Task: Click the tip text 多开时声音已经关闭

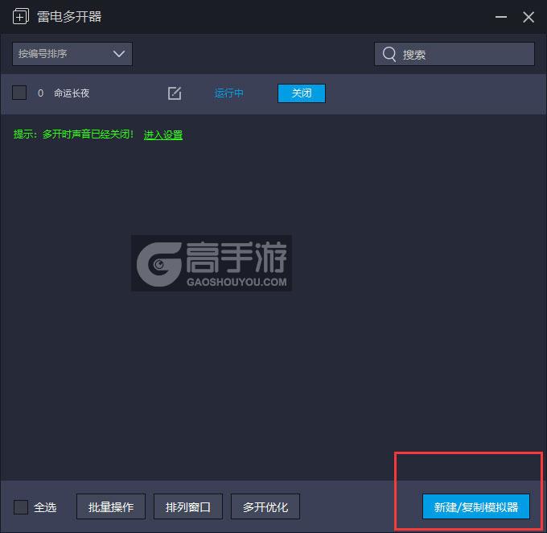Action: [x=88, y=134]
